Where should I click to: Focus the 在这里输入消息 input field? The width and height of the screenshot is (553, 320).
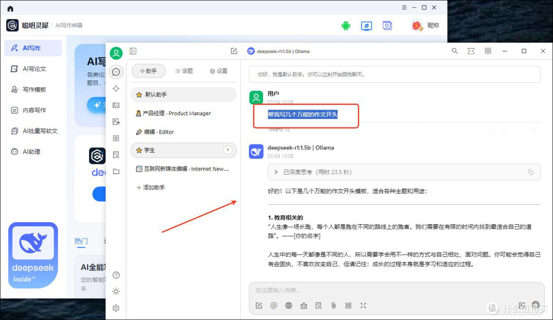[x=396, y=290]
